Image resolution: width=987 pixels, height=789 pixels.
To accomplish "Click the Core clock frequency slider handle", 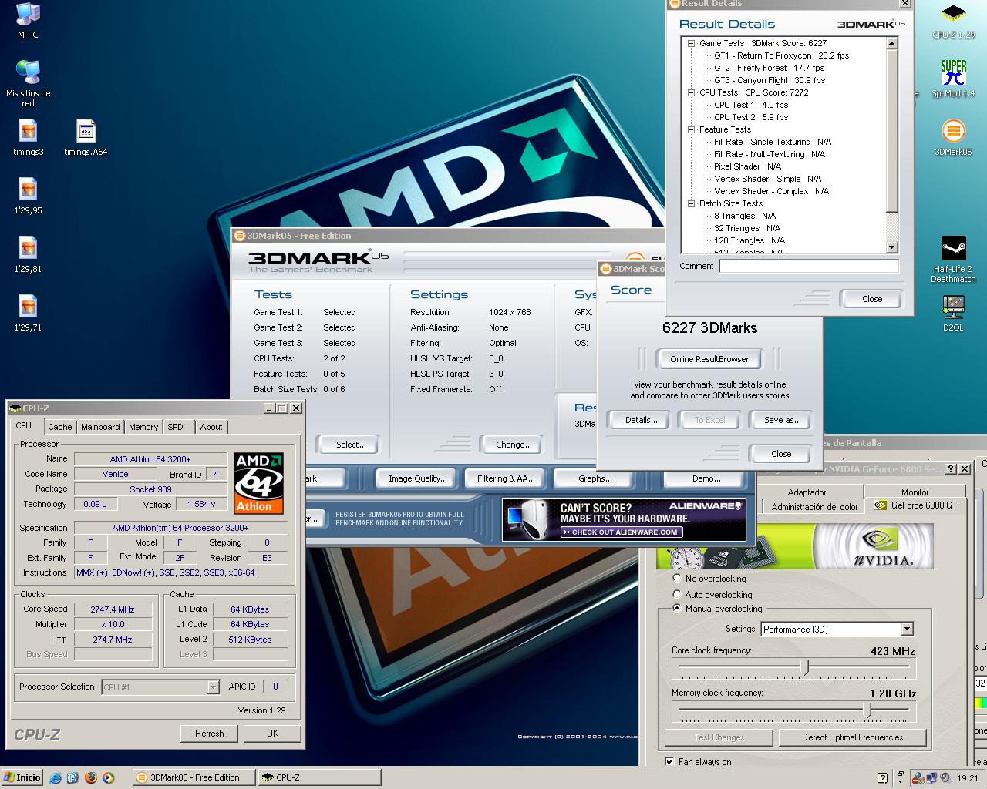I will pos(805,667).
